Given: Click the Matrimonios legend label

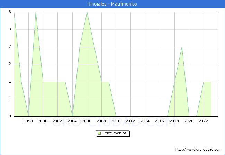Looking at the screenshot, I should 115,133.
